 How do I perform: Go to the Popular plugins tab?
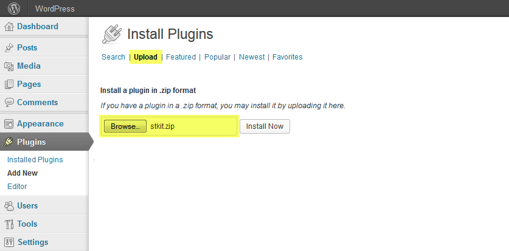pos(217,57)
